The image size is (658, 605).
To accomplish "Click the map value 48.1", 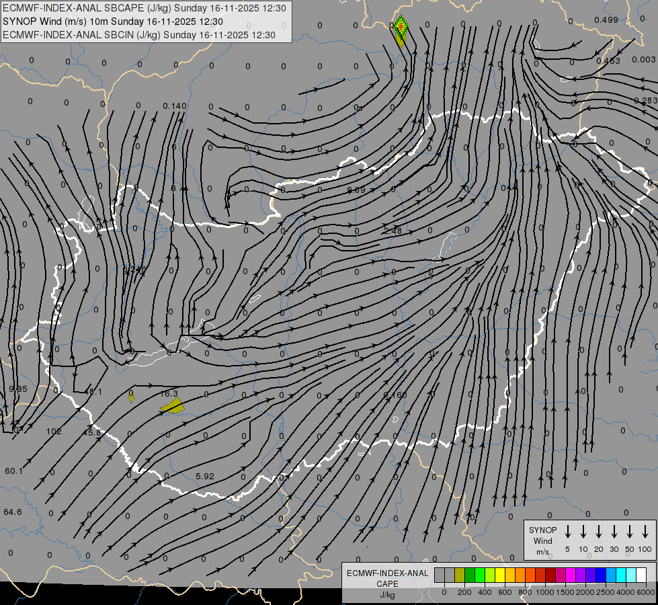I will (93, 392).
